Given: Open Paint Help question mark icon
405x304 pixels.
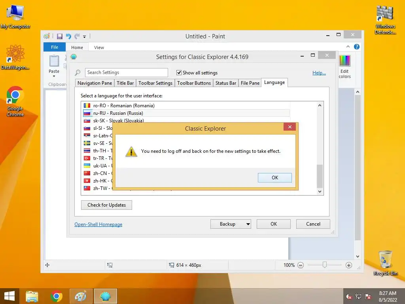Looking at the screenshot, I should coord(357,47).
